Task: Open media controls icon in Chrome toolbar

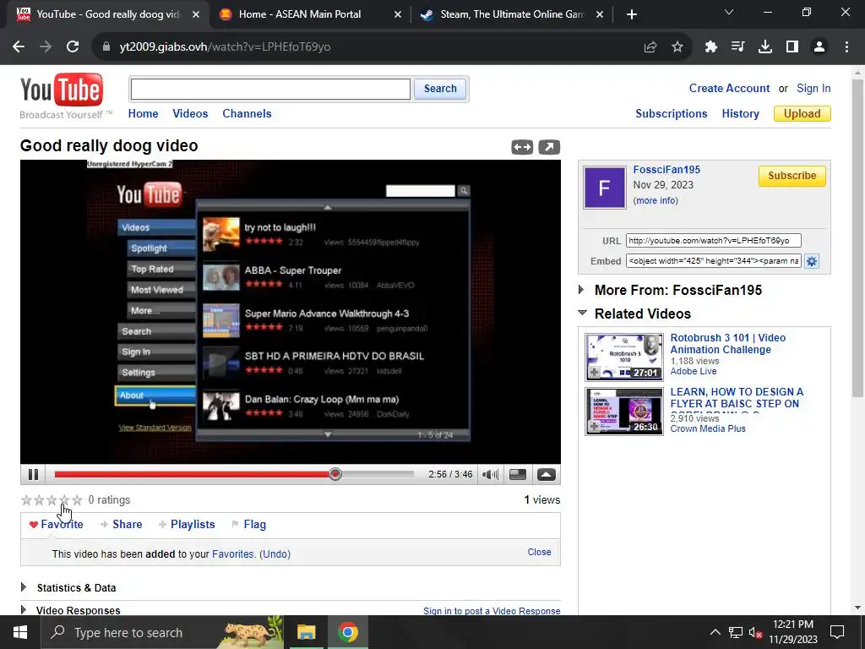Action: click(737, 47)
